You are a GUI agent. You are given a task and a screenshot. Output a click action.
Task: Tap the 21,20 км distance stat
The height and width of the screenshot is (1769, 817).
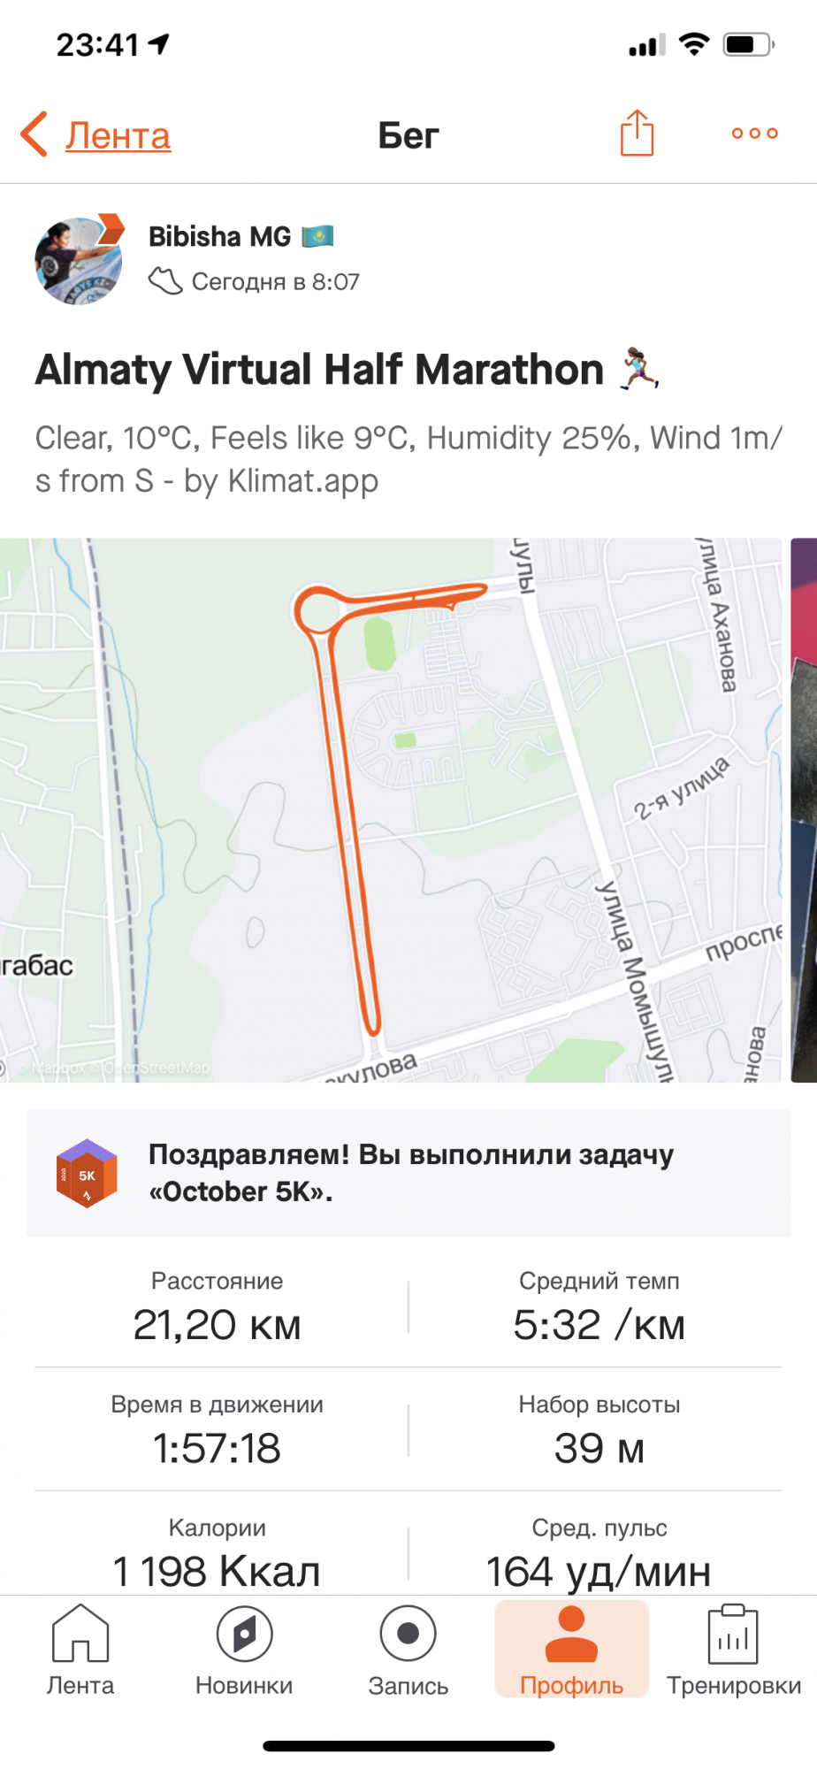(218, 1325)
